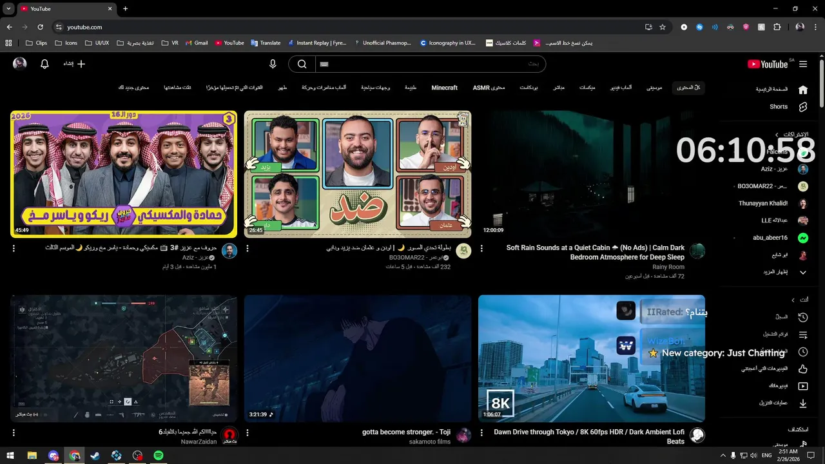Open YouTube account avatar menu
Viewport: 825px width, 464px height.
(20, 64)
